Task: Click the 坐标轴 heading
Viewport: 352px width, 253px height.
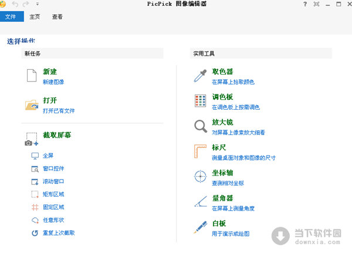Action: [223, 173]
